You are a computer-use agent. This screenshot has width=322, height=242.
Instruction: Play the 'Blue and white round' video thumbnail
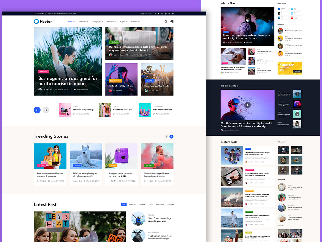click(297, 104)
